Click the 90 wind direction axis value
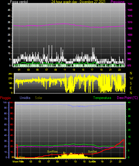The height and width of the screenshot is (166, 139). 11,88
